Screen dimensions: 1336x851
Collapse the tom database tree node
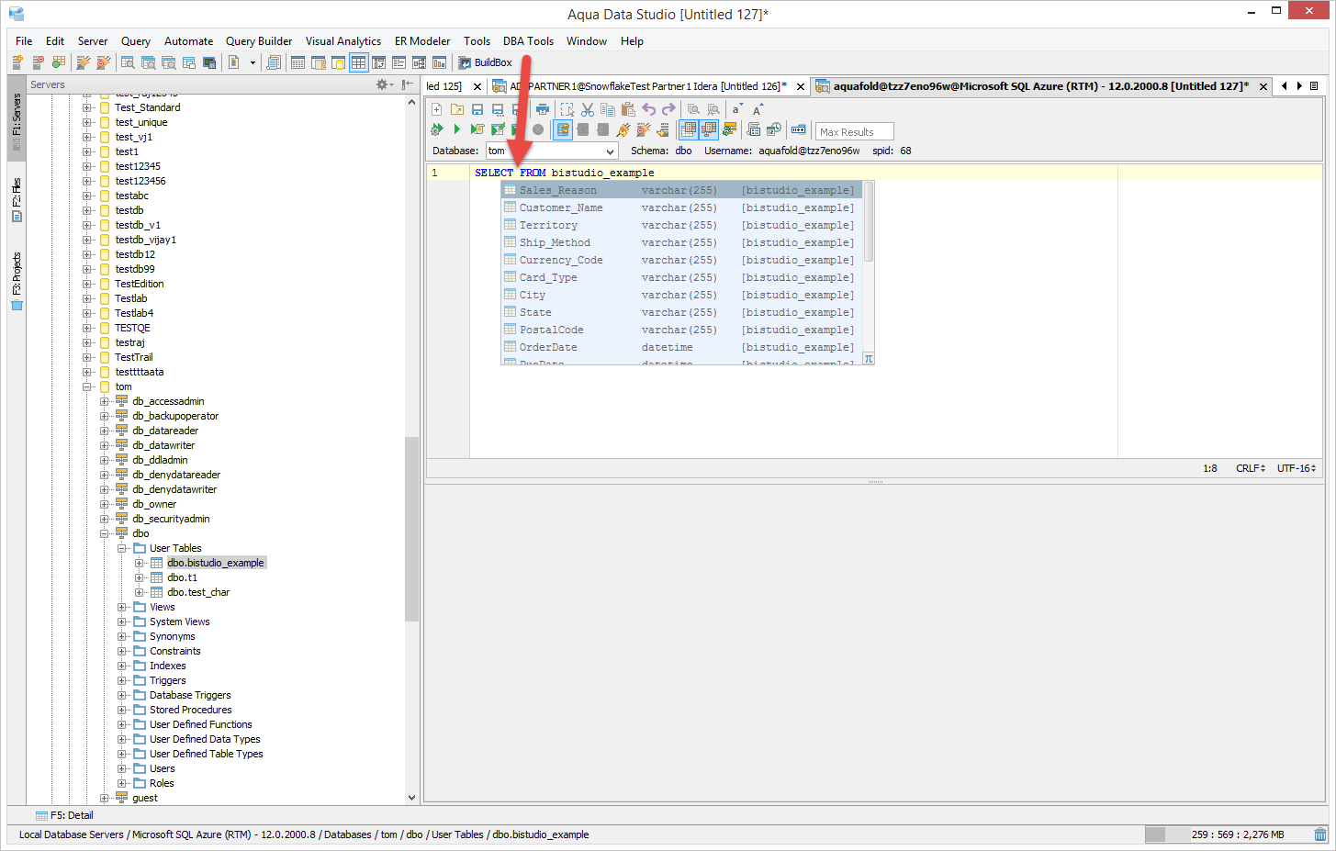tap(88, 386)
